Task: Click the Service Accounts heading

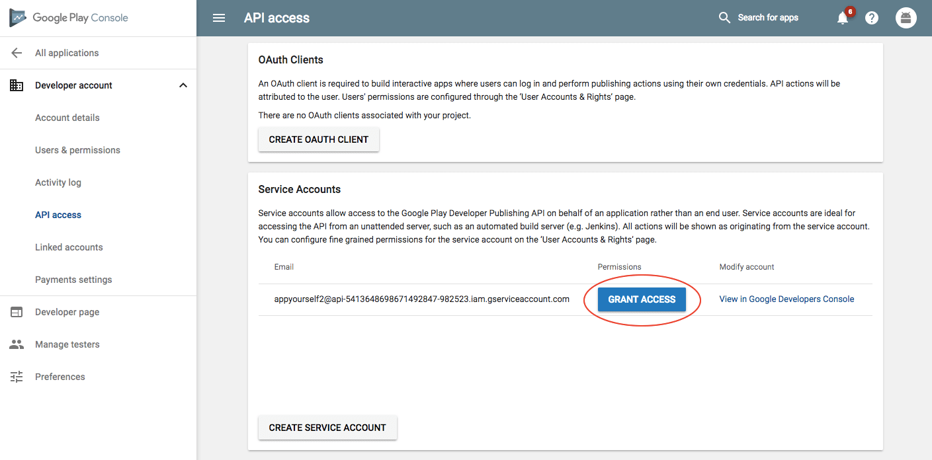Action: [x=300, y=189]
